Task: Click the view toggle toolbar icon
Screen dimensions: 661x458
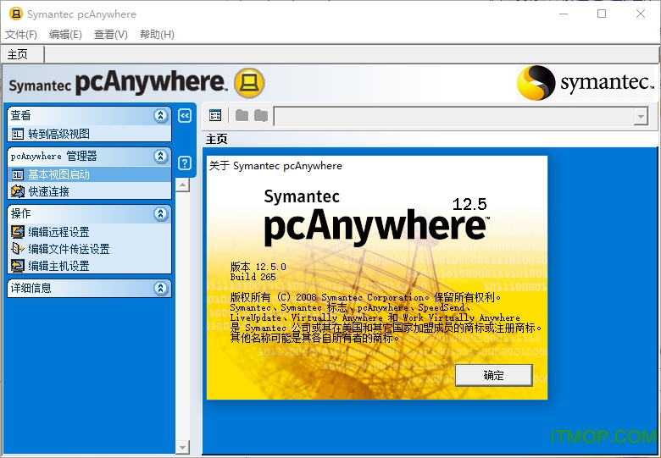Action: tap(215, 115)
